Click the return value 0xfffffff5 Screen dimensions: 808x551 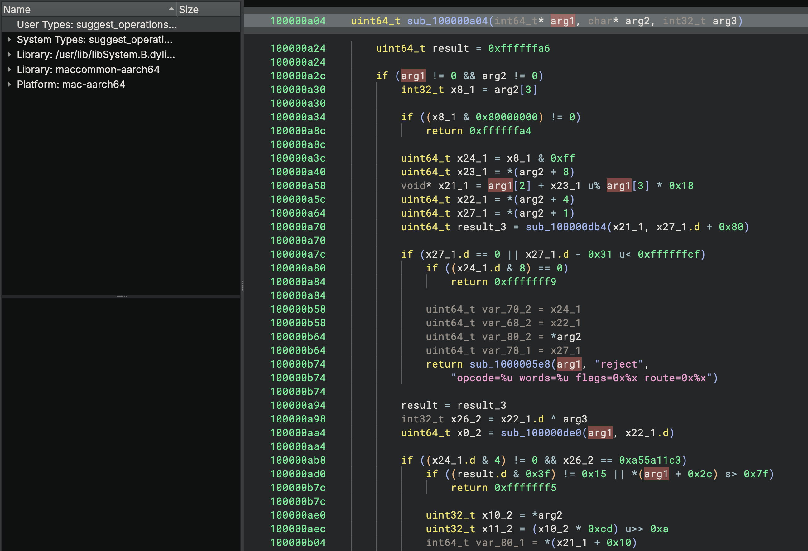(x=525, y=488)
